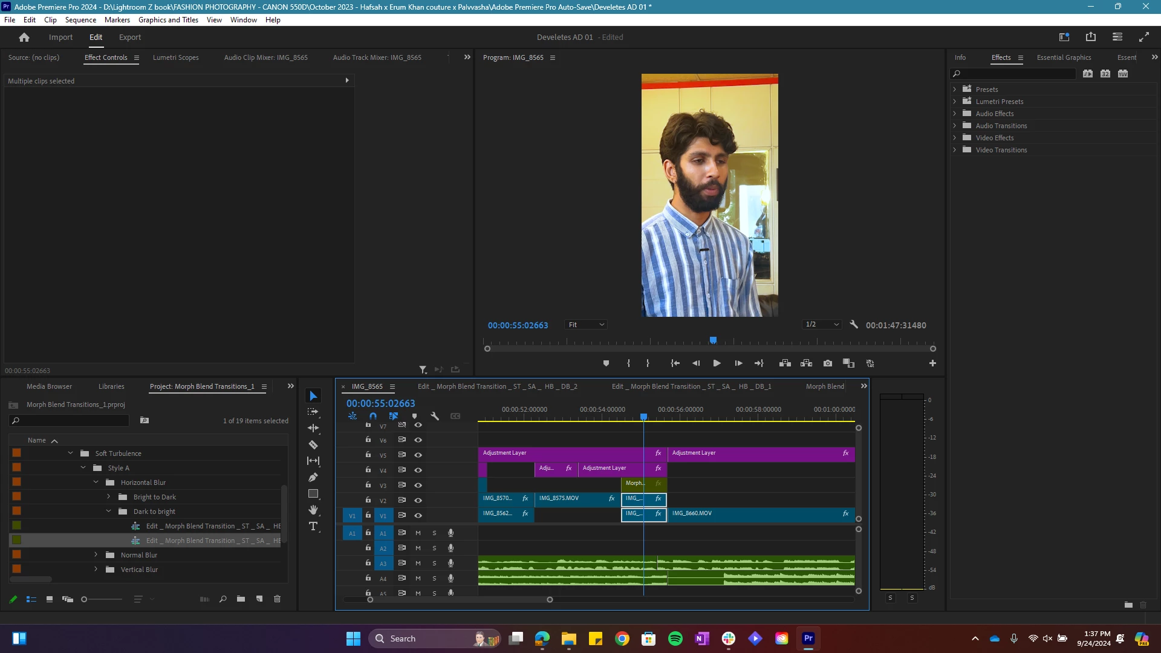
Task: Click the Export Frame camera icon
Action: (x=828, y=363)
